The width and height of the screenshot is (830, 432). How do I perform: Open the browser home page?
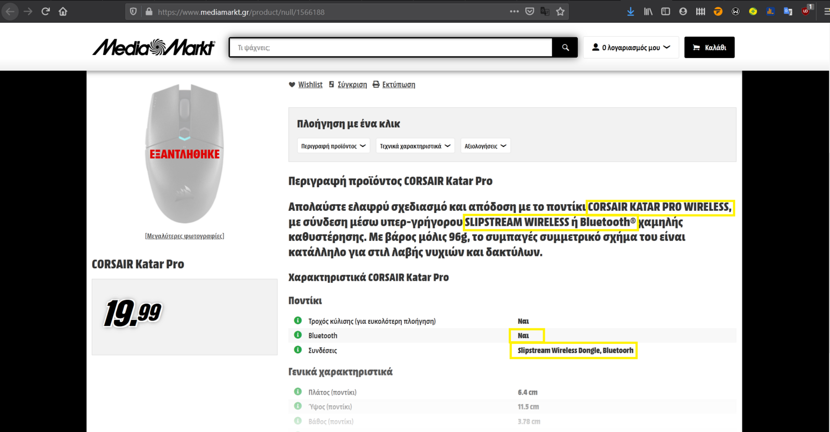click(63, 11)
